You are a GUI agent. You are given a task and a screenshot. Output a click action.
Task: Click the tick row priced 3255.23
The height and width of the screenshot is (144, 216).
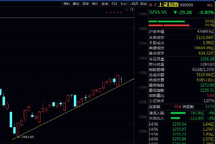tap(181, 134)
